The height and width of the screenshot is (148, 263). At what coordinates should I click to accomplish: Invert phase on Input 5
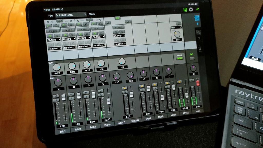click(108, 23)
